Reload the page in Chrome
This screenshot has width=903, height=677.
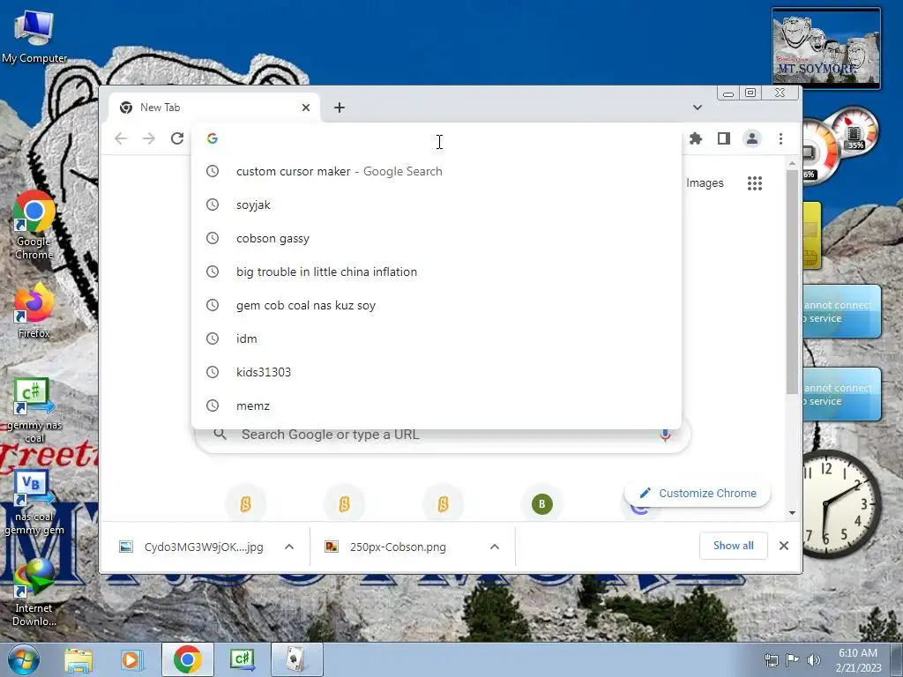pos(177,138)
